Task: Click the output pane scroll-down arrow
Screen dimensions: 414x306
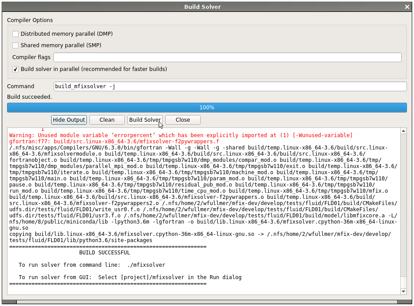Action: click(403, 291)
